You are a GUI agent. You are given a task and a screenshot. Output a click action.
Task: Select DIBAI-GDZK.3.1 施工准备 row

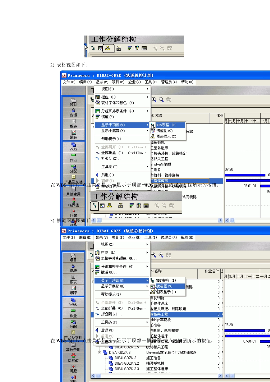[157, 358]
